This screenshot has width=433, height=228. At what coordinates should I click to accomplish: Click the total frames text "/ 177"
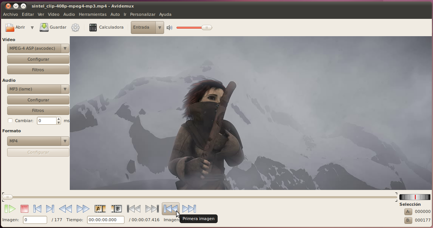click(x=57, y=220)
